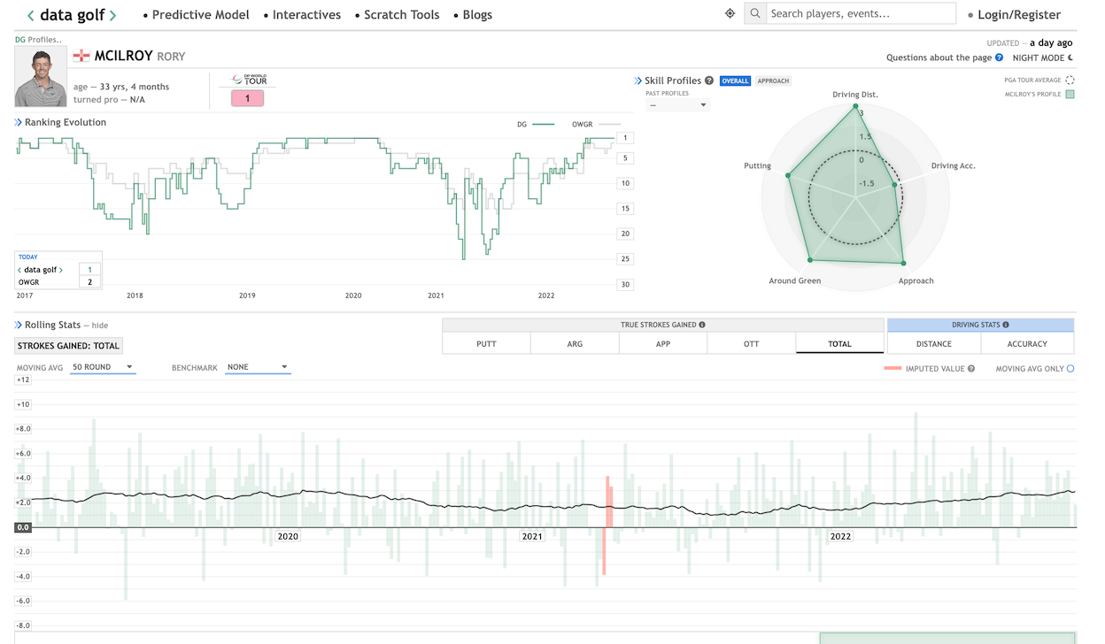
Task: Click the True Strokes Gained info icon
Action: (x=702, y=325)
